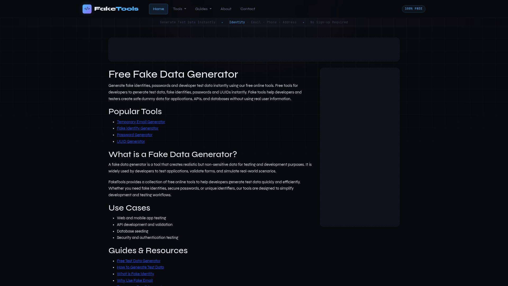Open Fake Identity Generator link
508x286 pixels.
coord(138,128)
